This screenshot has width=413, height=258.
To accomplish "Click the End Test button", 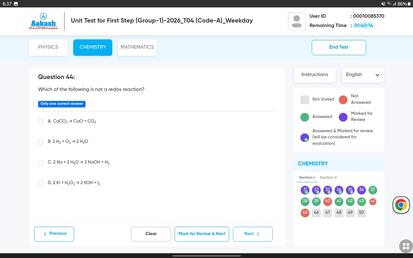I will coord(339,47).
